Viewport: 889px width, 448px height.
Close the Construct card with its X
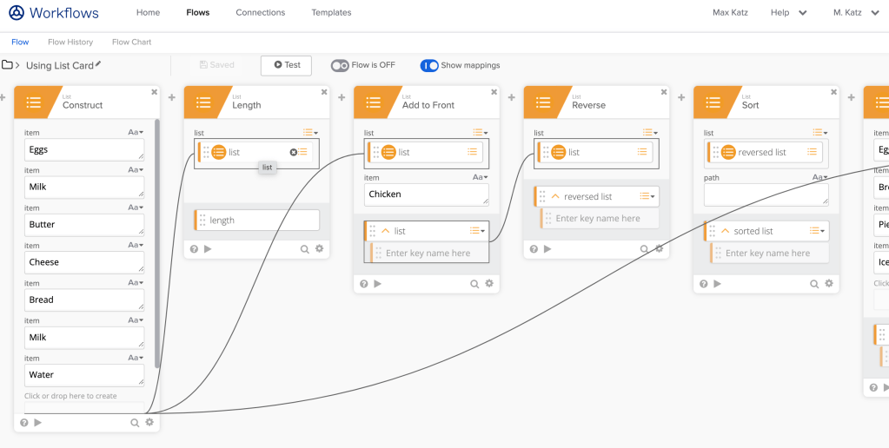point(155,92)
